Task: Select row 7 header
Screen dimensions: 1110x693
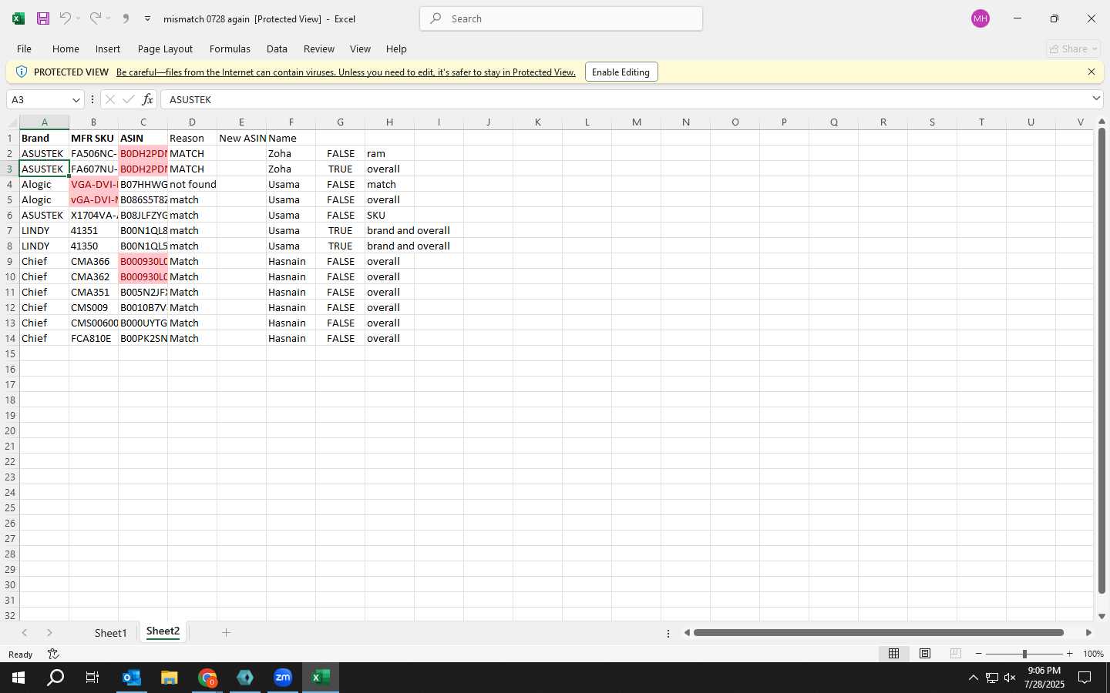Action: pyautogui.click(x=9, y=230)
